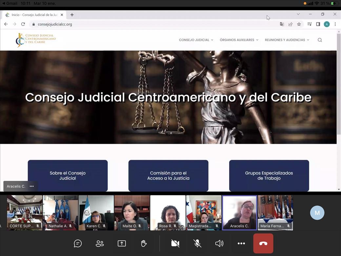
Task: Click the hero title Consejo Judicial Centroamericano
Action: pyautogui.click(x=168, y=97)
